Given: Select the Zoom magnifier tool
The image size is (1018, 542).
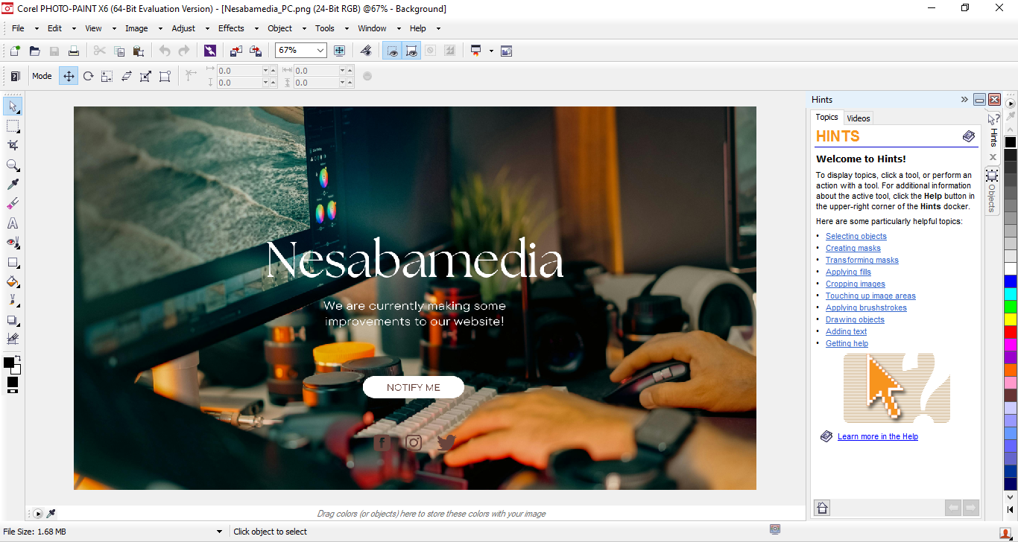Looking at the screenshot, I should click(13, 165).
